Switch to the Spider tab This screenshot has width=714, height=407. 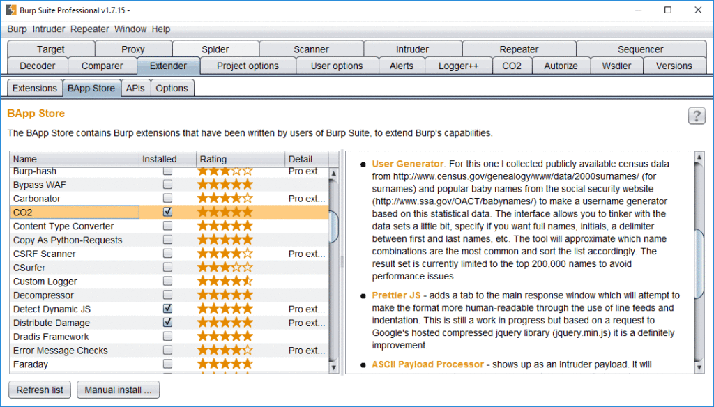215,49
